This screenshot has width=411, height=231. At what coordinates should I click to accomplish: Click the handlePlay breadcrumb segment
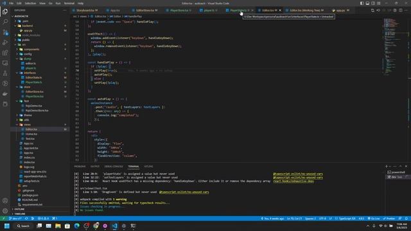(135, 16)
